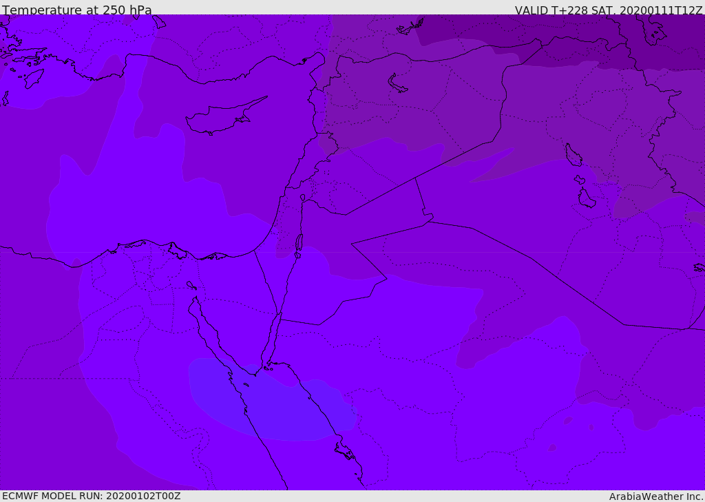Image resolution: width=705 pixels, height=502 pixels.
Task: Click the 'VALID T+228 SAT. 20200111T12Z' label
Action: pyautogui.click(x=609, y=10)
